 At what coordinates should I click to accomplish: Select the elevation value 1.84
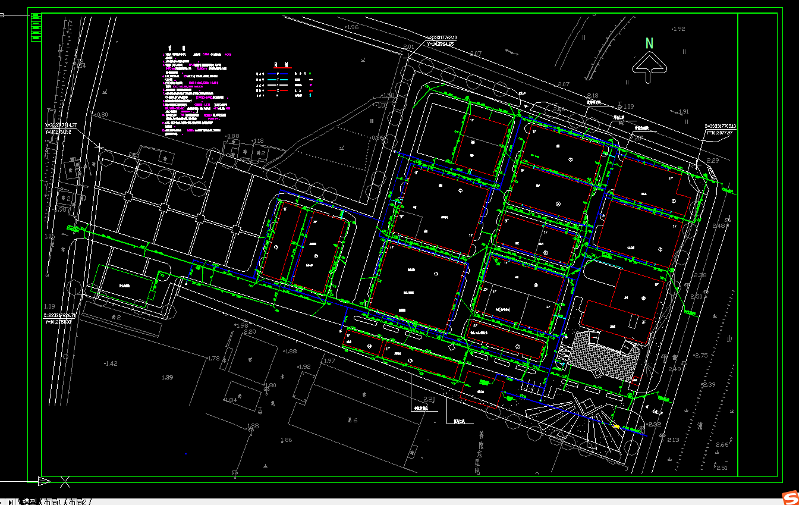click(231, 400)
